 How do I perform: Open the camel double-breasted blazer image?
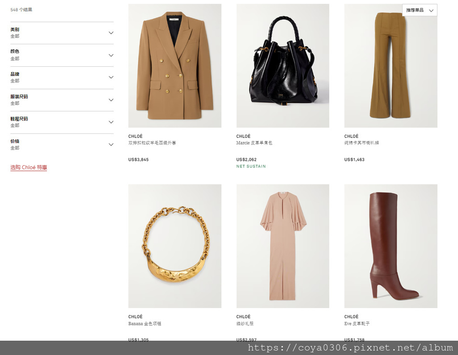point(175,66)
